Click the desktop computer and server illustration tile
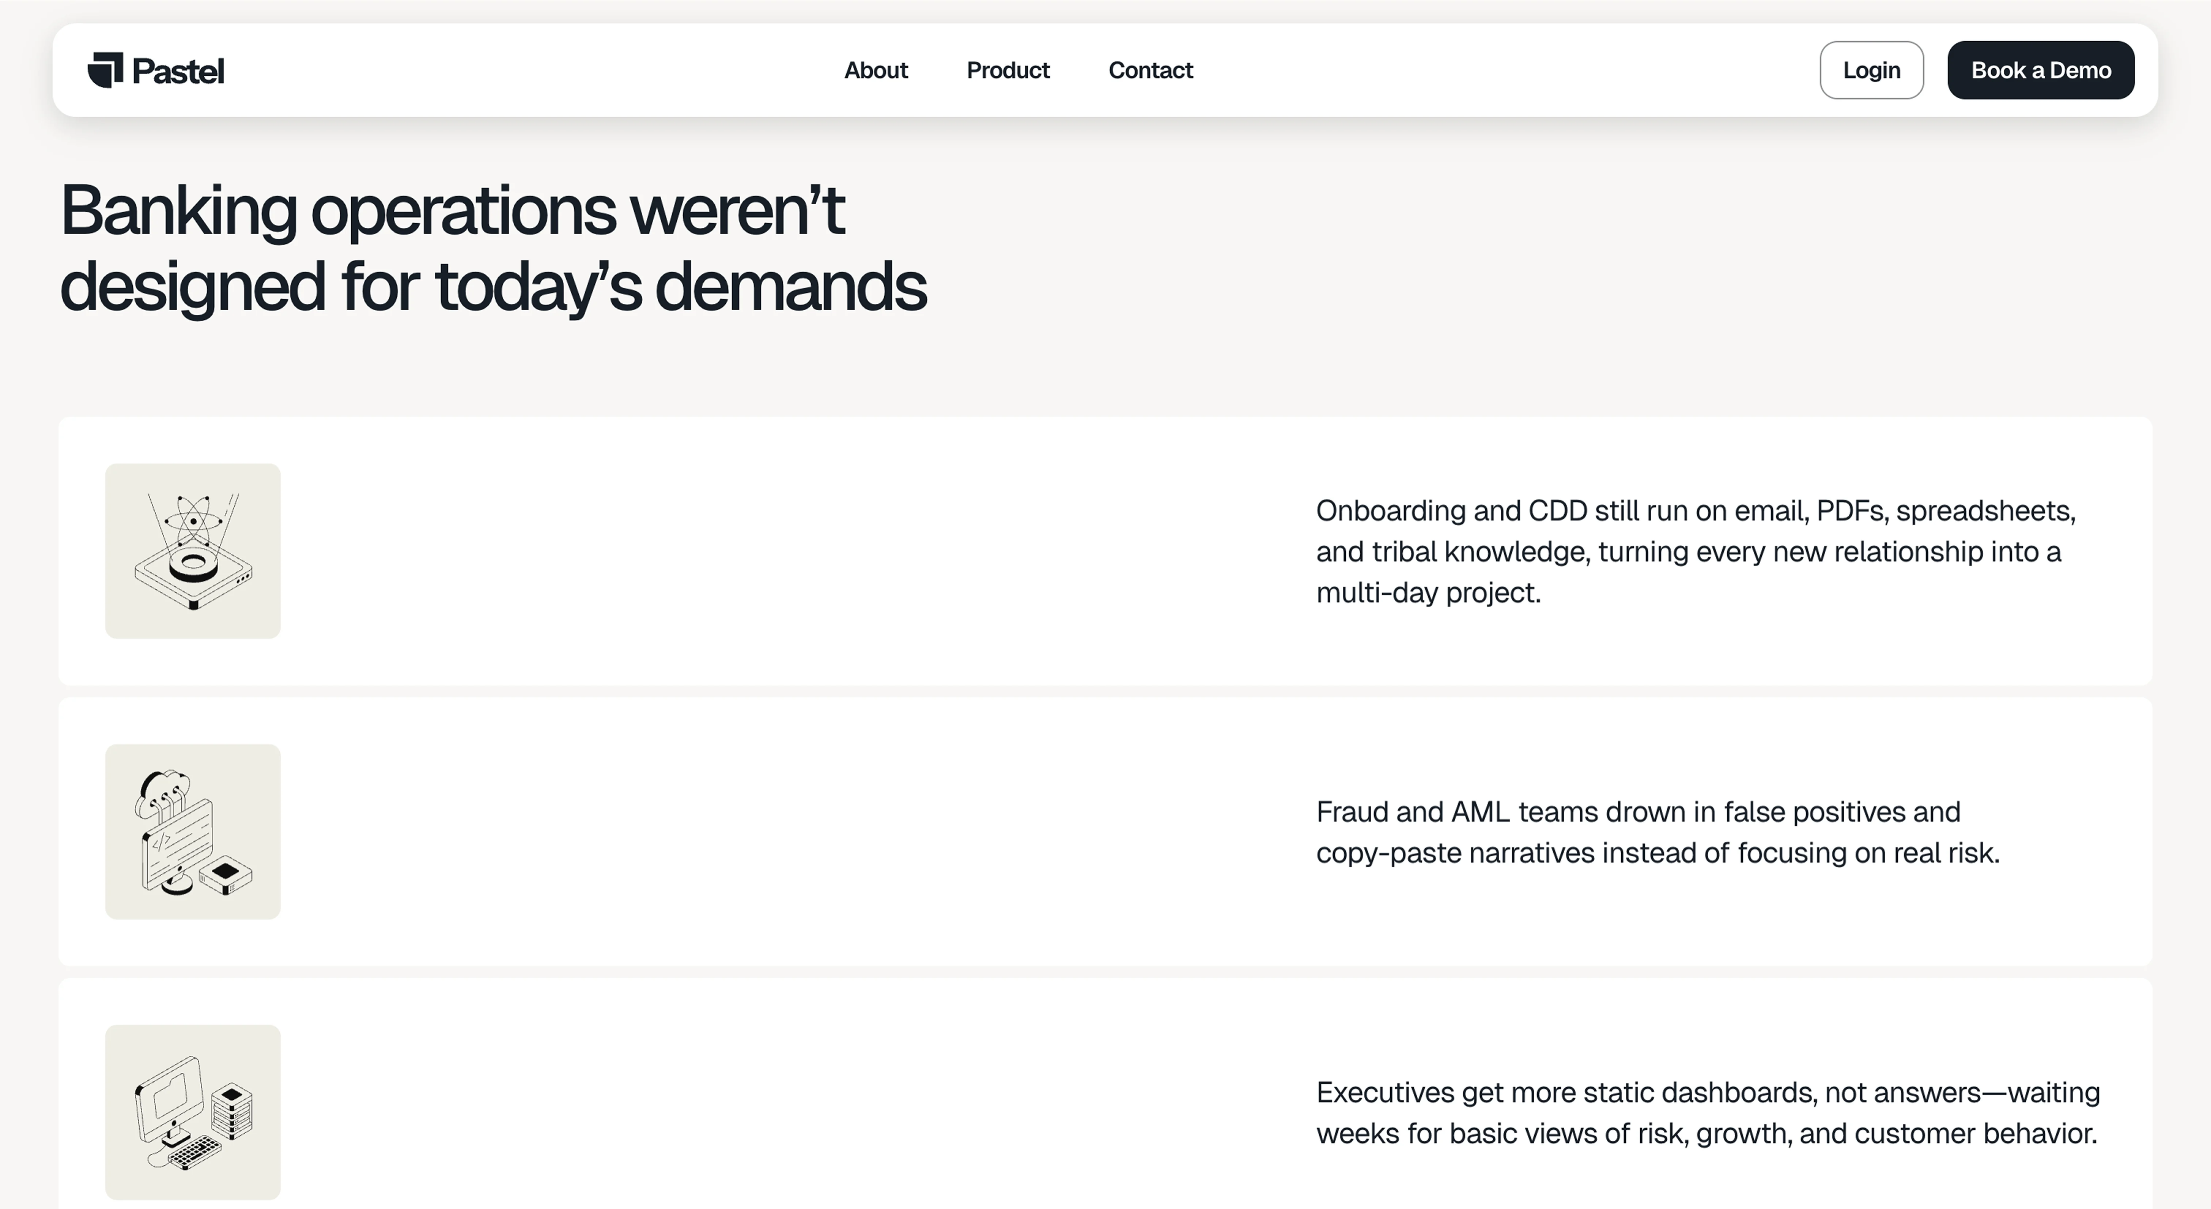This screenshot has width=2211, height=1209. coord(193,1112)
